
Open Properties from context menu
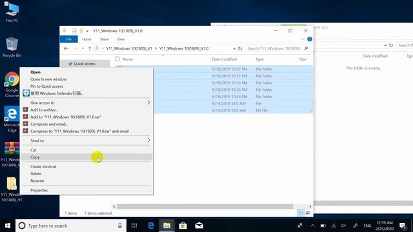pos(86,190)
